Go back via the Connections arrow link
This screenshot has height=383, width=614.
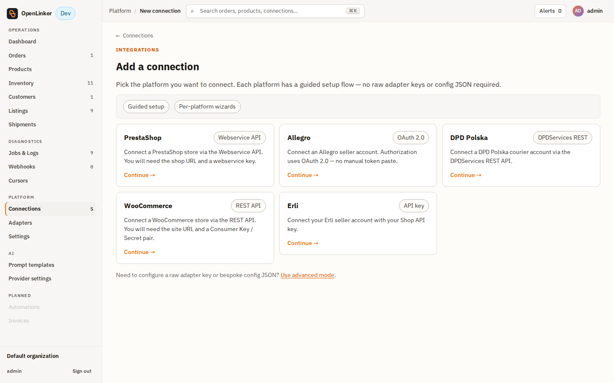(x=134, y=36)
